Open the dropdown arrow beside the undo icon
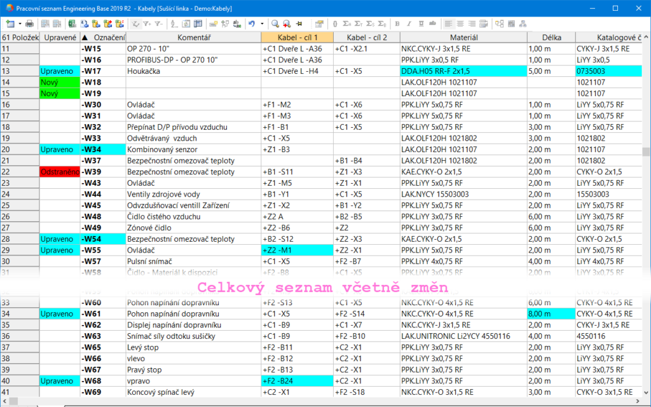This screenshot has width=651, height=407. coord(263,24)
